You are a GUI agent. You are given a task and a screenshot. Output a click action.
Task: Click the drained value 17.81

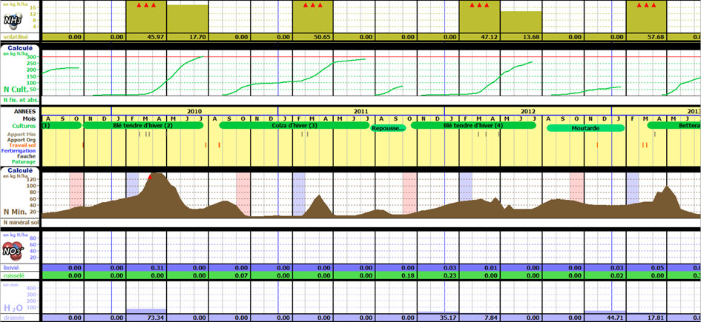[x=656, y=318]
